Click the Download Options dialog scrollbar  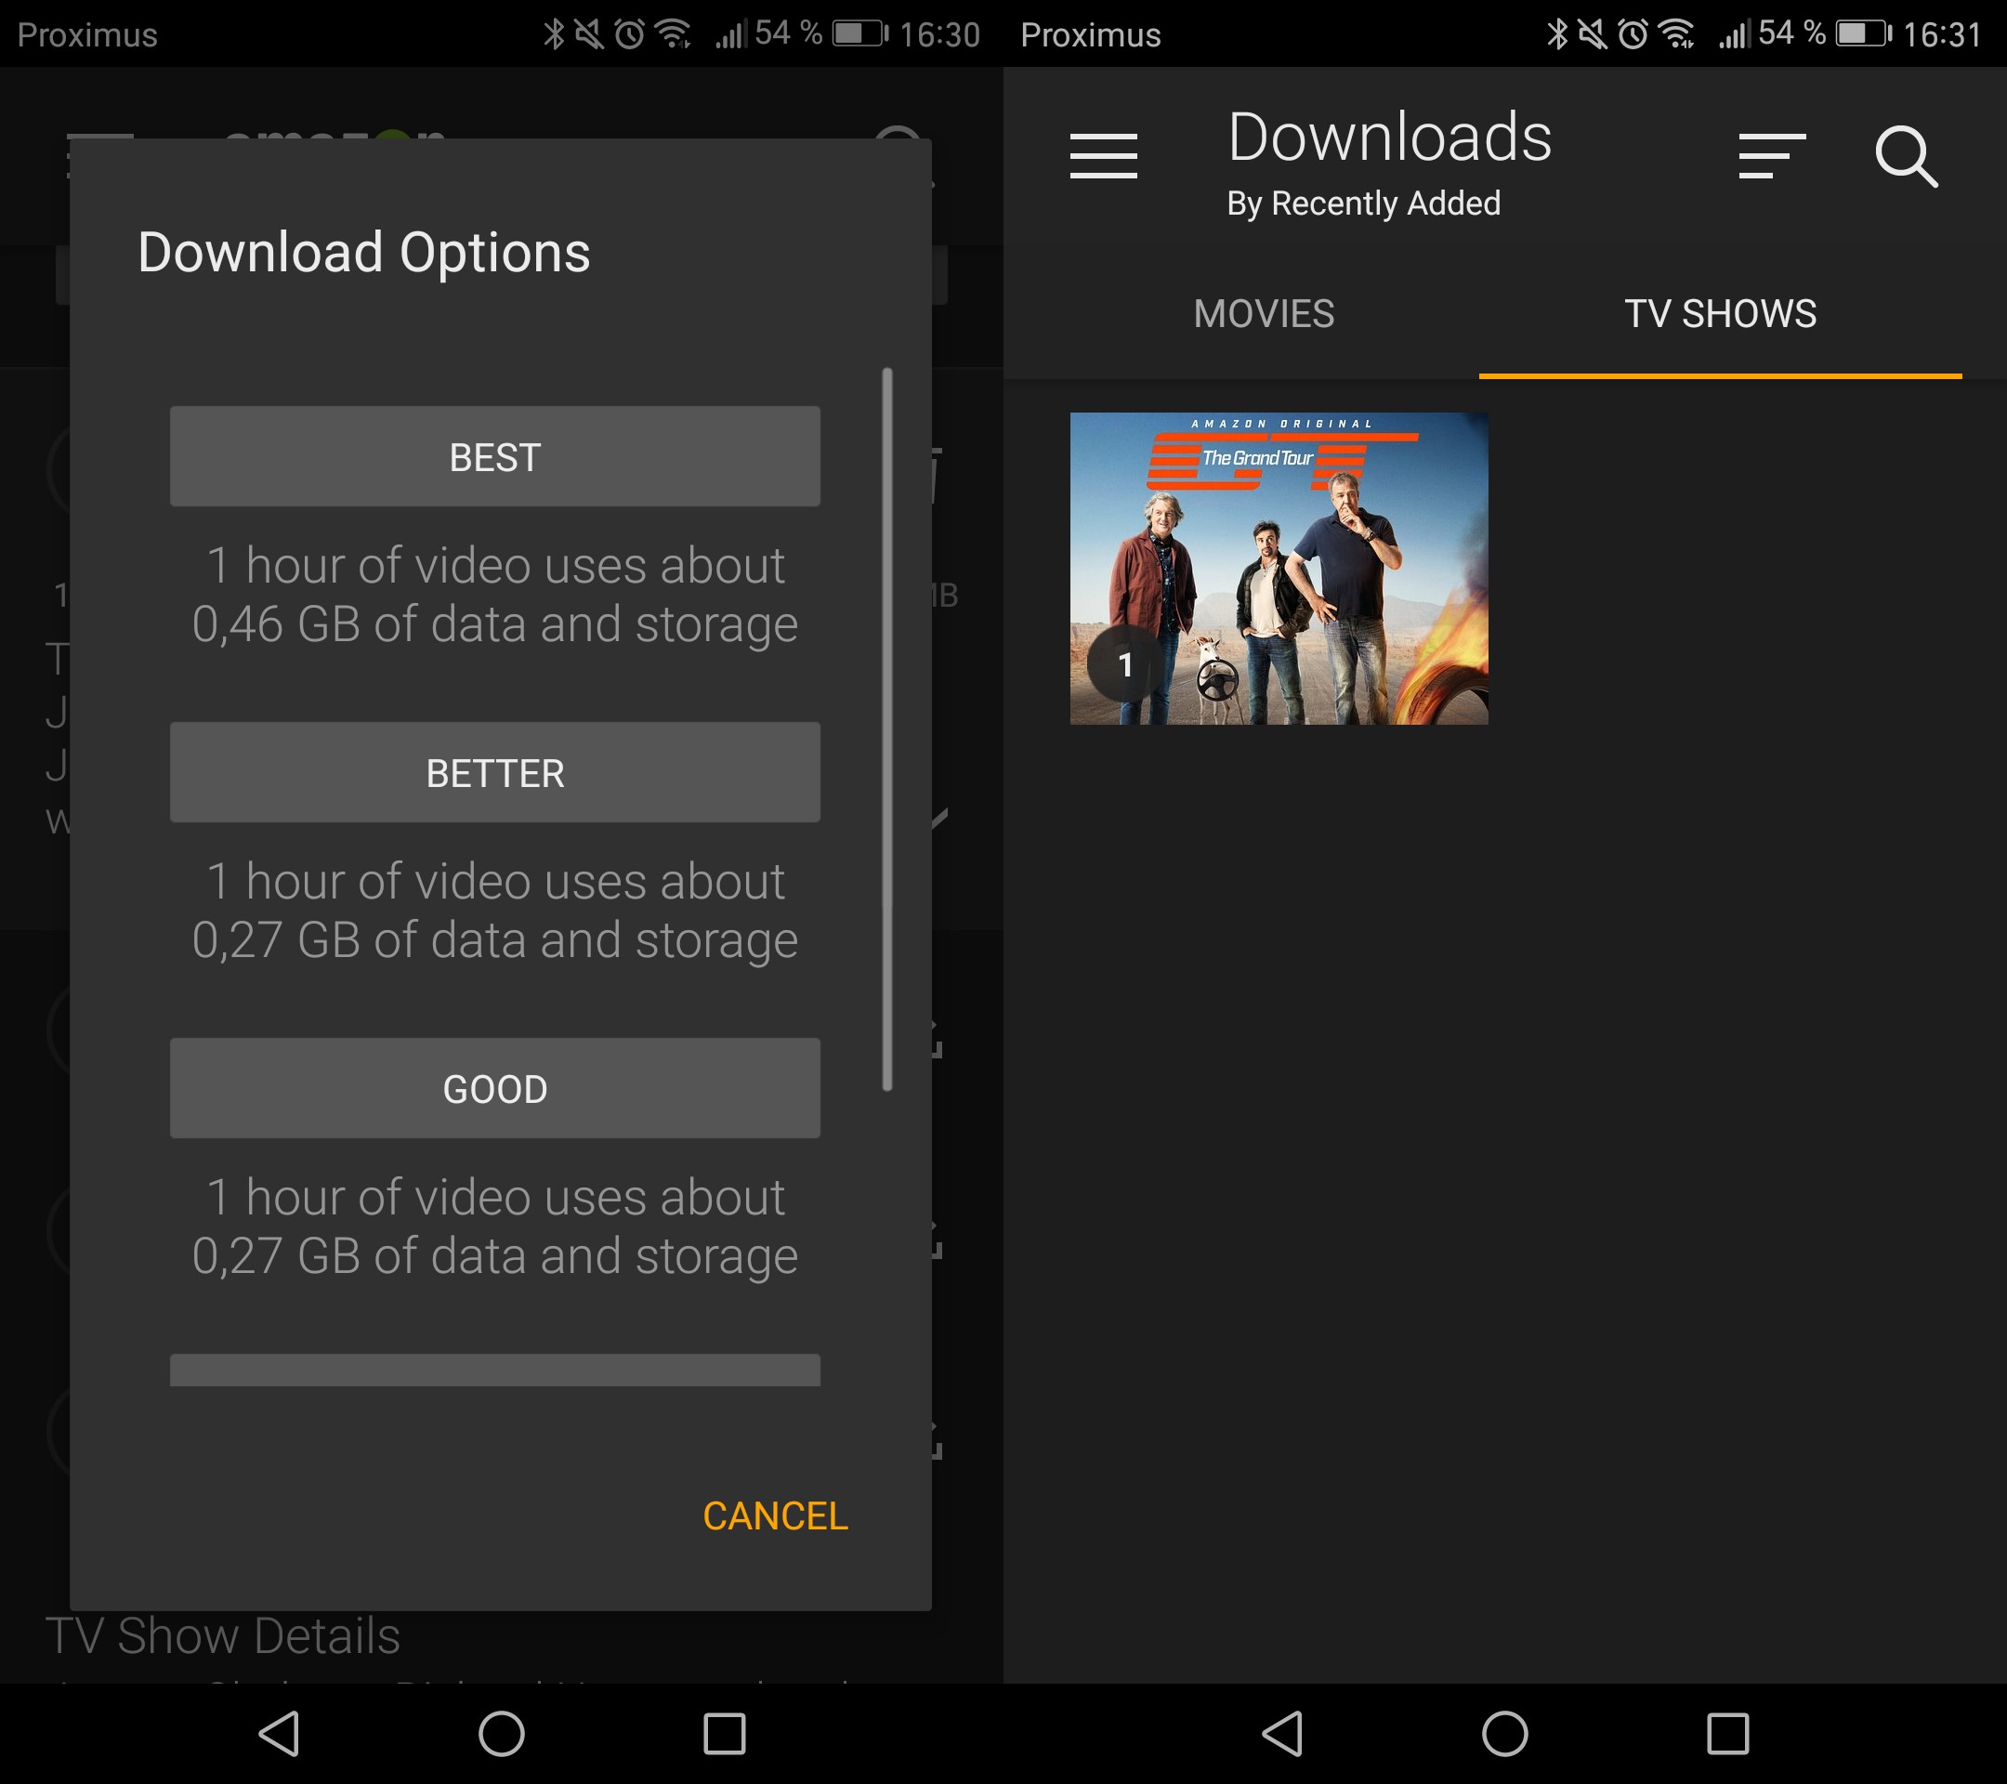(887, 728)
